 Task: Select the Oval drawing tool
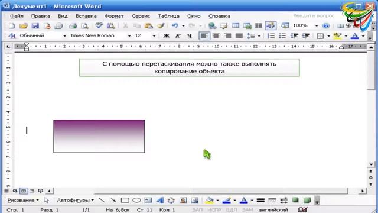click(x=136, y=200)
